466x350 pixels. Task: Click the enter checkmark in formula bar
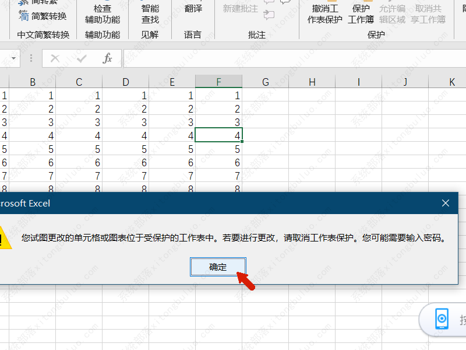(x=82, y=58)
